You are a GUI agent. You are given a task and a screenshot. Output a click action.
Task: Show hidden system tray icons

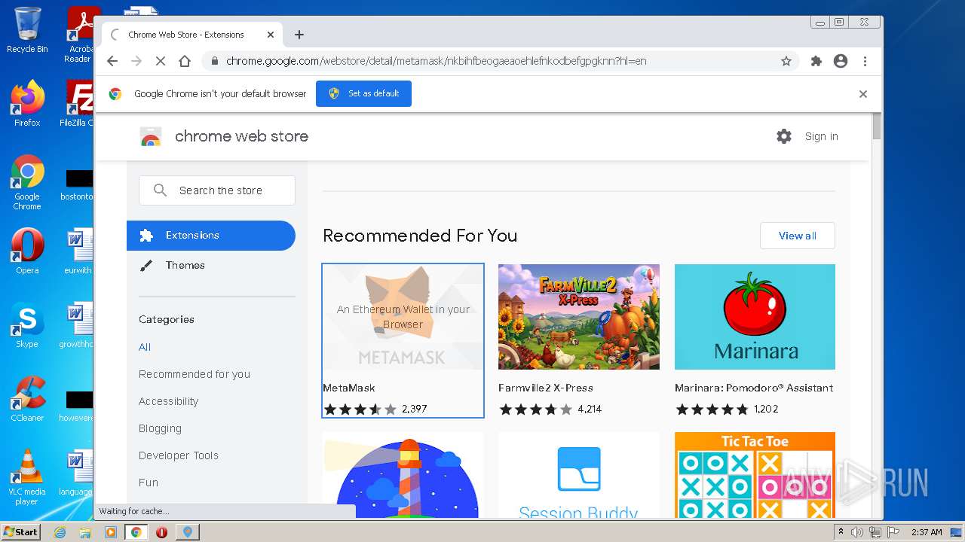(x=841, y=532)
